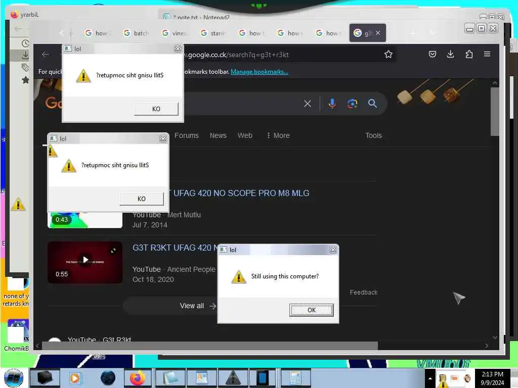
Task: Click the 2:13 PM taskbar clock
Action: click(x=492, y=378)
